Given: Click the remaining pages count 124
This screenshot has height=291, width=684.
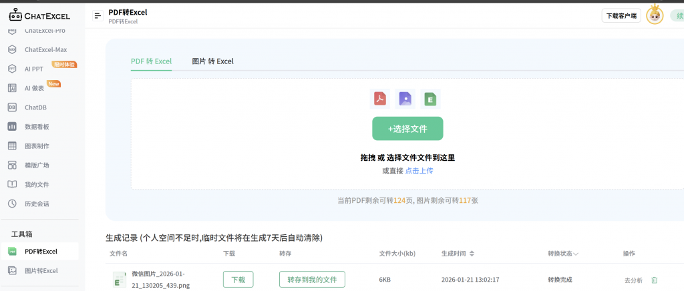Looking at the screenshot, I should 399,201.
